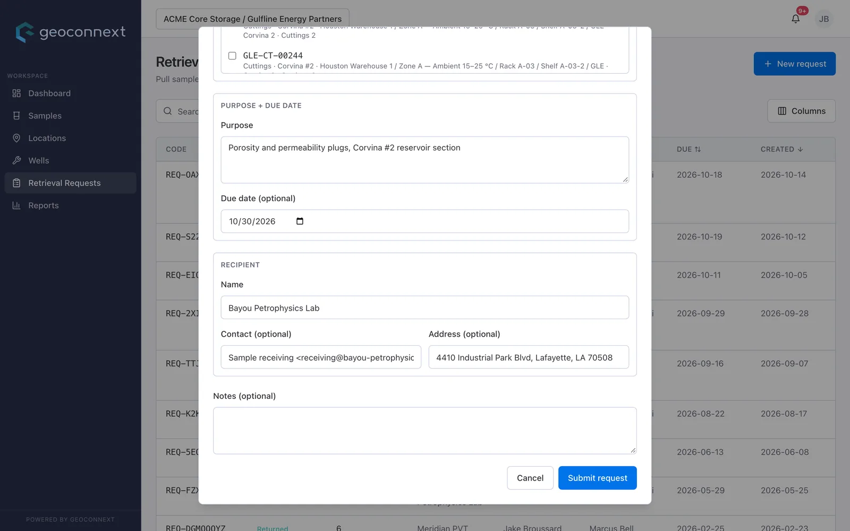
Task: Click the Samples sidebar icon
Action: click(16, 116)
